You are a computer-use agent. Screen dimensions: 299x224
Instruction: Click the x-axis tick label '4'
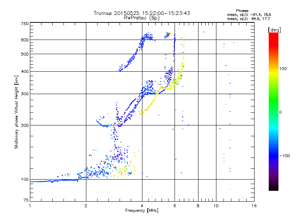tap(142, 206)
